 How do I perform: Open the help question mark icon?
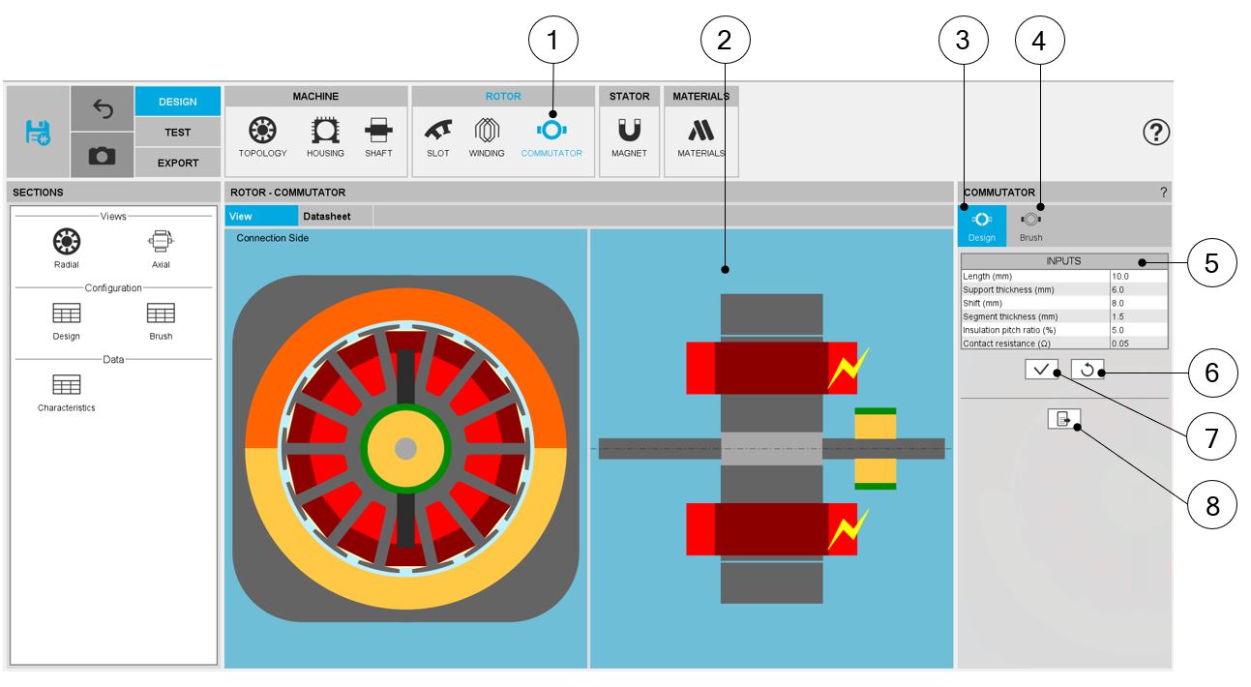[x=1156, y=134]
